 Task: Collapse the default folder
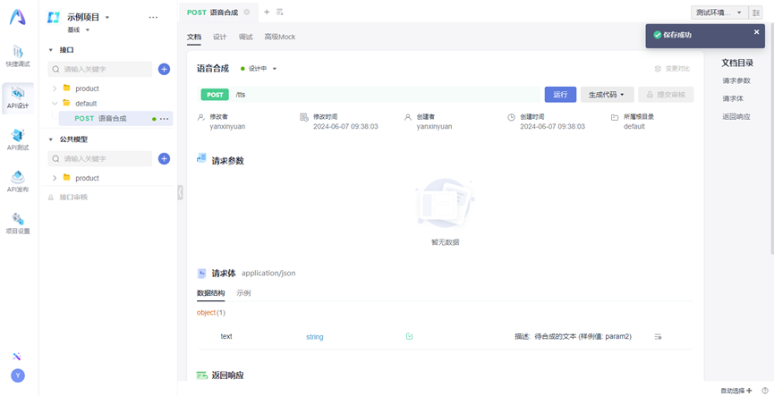55,104
